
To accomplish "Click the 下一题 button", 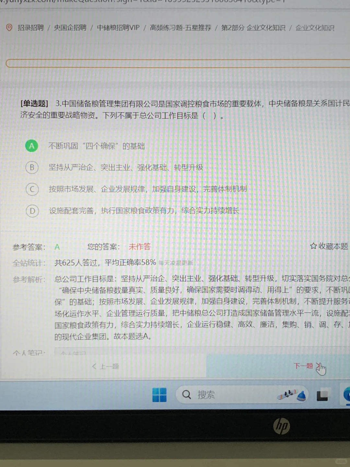I will coord(303,366).
